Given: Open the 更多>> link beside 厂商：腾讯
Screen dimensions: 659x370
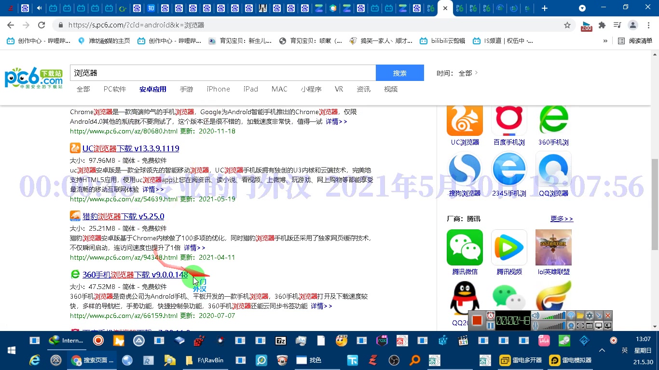Looking at the screenshot, I should click(x=562, y=219).
